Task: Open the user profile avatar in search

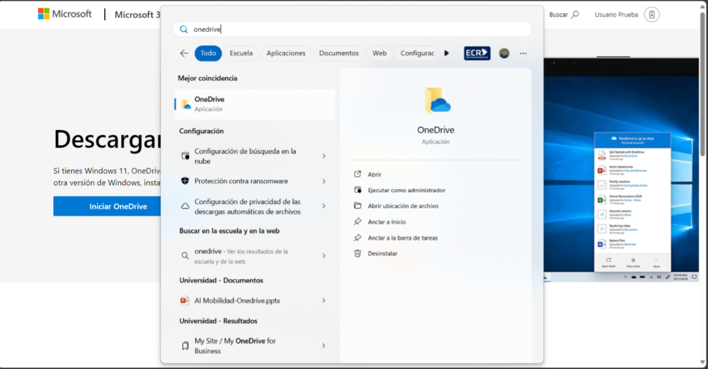Action: (x=504, y=53)
